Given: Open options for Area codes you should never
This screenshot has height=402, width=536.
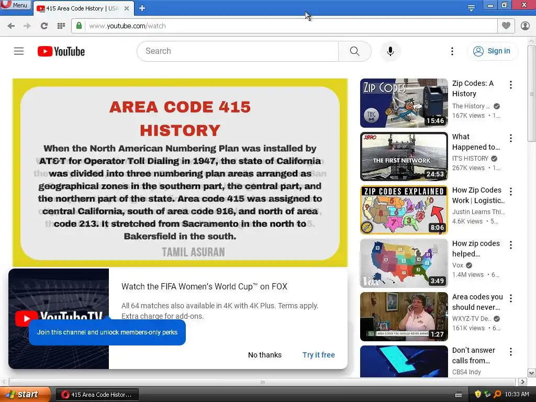Looking at the screenshot, I should tap(511, 298).
